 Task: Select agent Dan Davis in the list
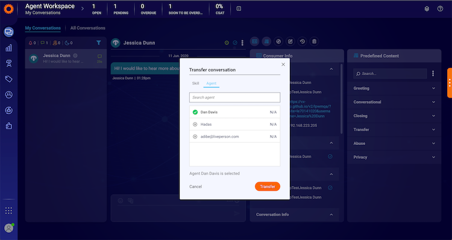click(234, 112)
